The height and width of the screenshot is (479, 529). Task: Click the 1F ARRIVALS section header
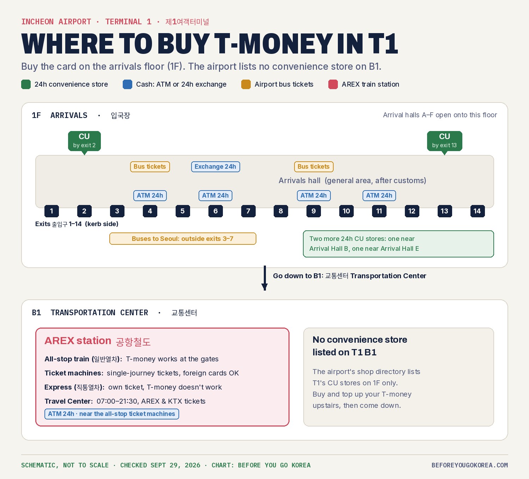click(x=81, y=116)
